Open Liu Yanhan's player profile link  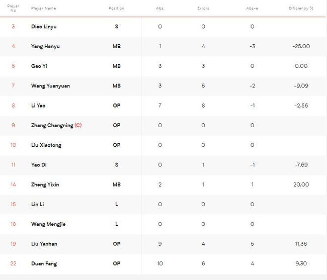click(x=44, y=244)
